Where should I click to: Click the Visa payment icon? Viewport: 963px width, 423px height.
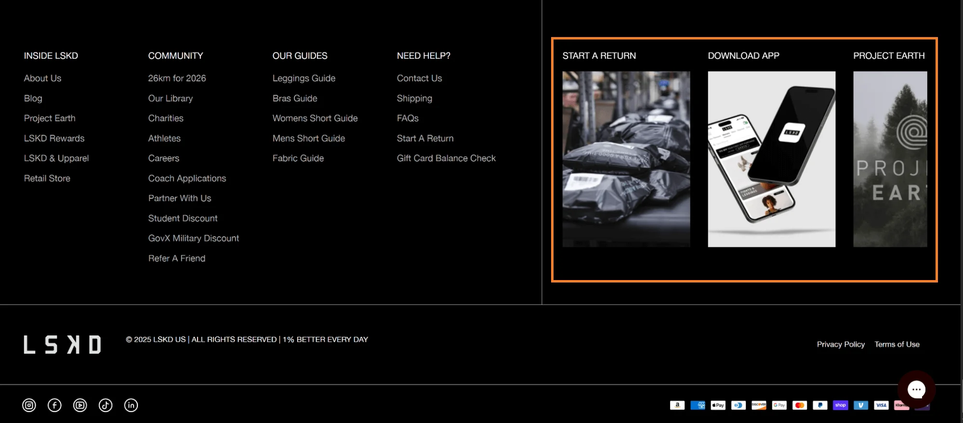[x=881, y=405]
